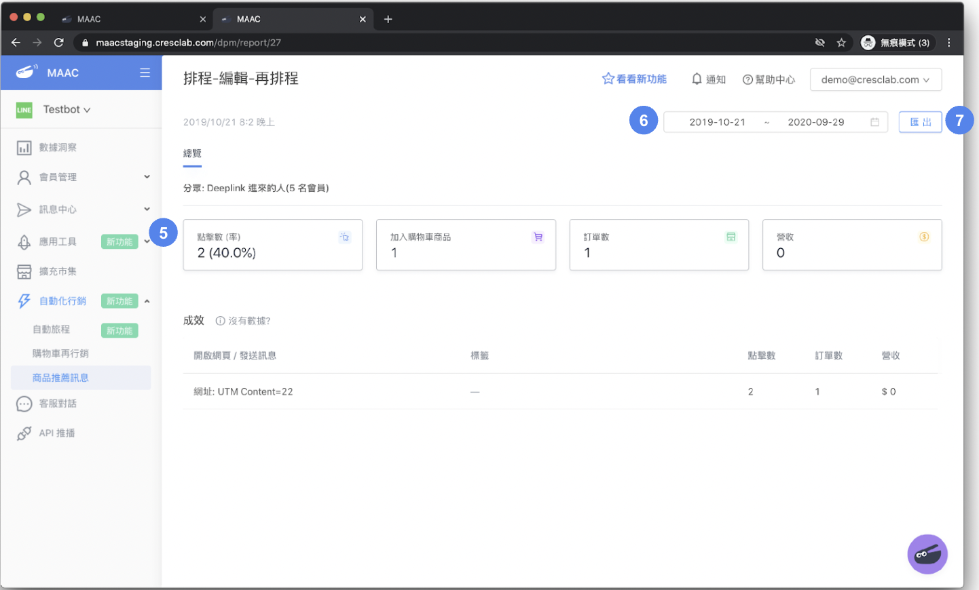Click the 點擊數 (率) card icon
Screen dimensions: 979x590
click(345, 237)
